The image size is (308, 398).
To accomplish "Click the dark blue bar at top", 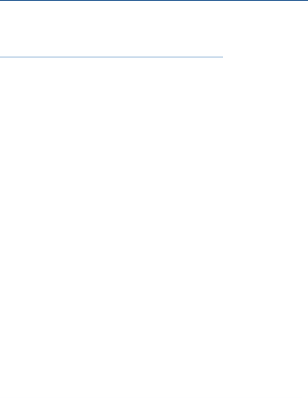I will [x=154, y=0].
